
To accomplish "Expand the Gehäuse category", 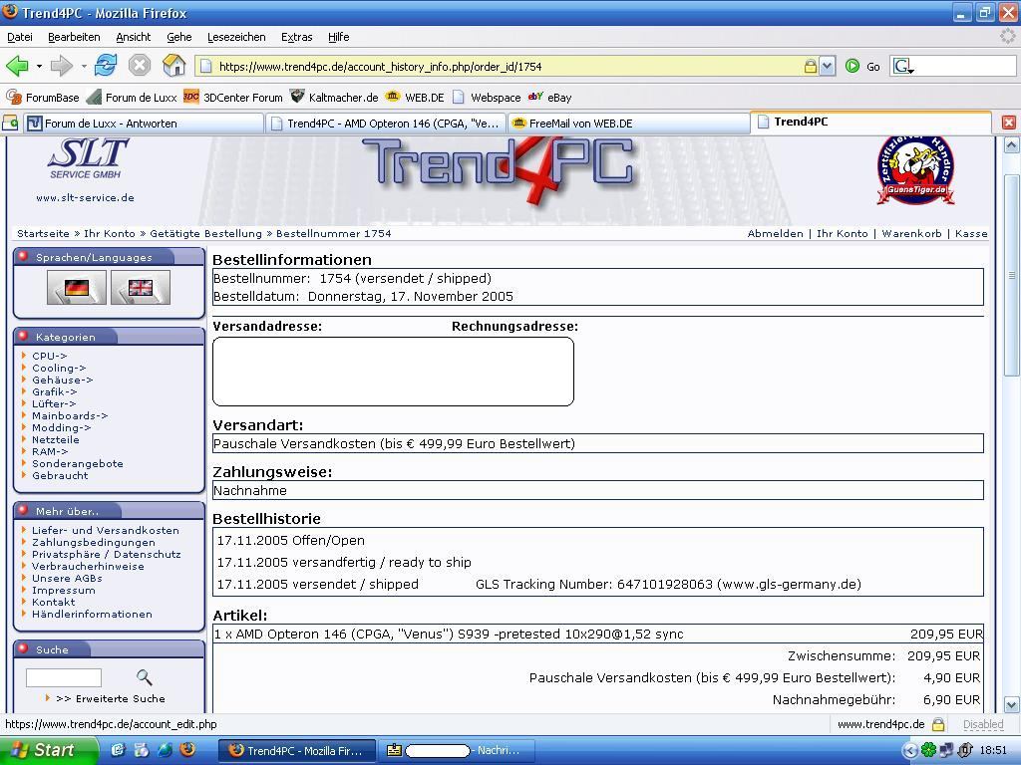I will click(63, 380).
